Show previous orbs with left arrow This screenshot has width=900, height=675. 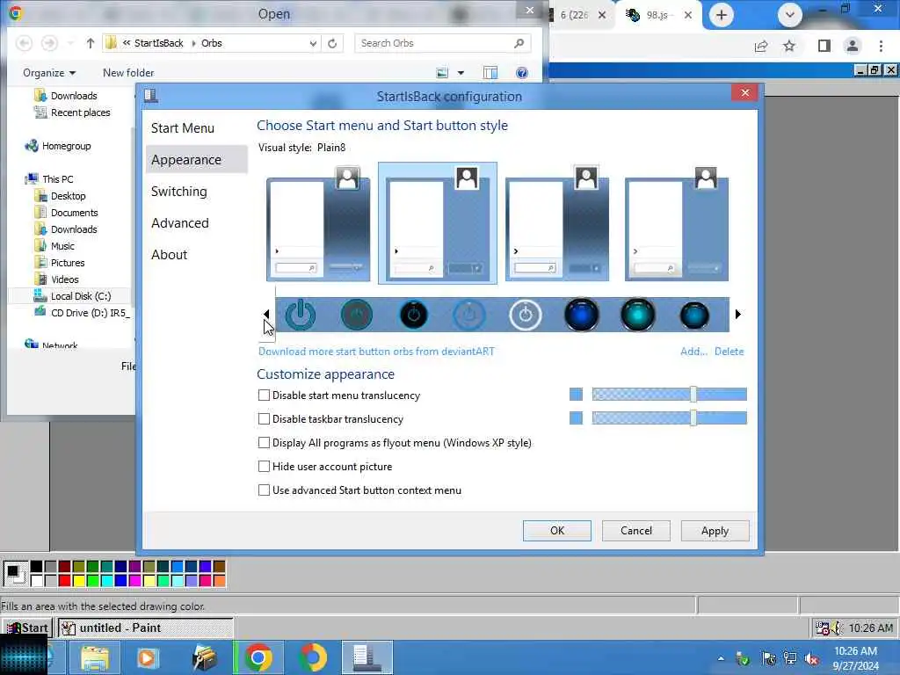tap(266, 314)
